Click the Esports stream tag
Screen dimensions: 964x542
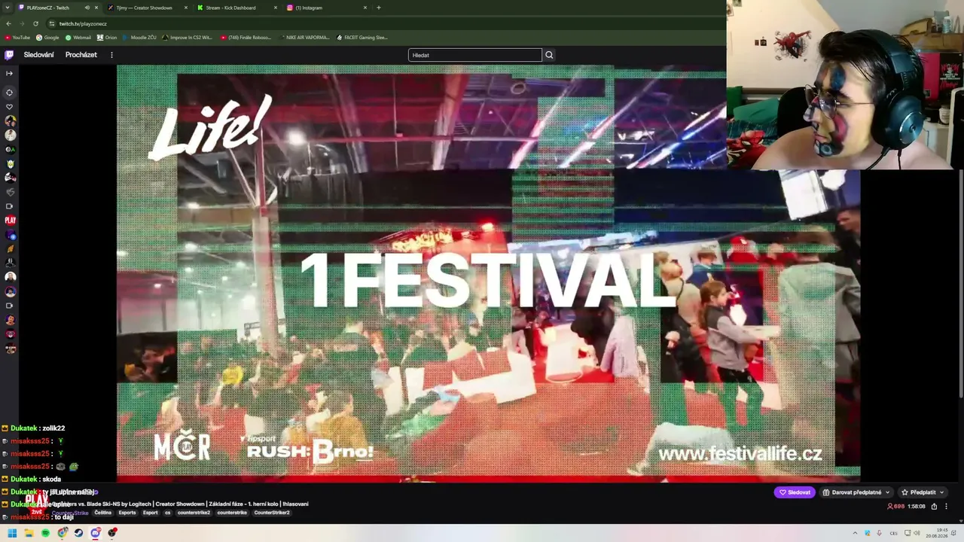coord(127,513)
